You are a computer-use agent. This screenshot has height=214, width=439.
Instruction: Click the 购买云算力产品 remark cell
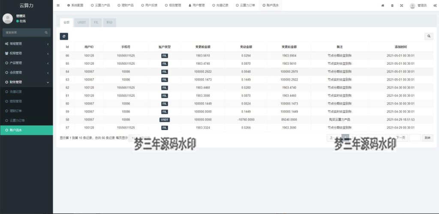pyautogui.click(x=340, y=119)
